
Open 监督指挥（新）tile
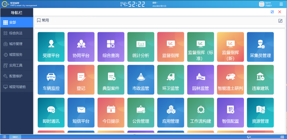[230, 47]
